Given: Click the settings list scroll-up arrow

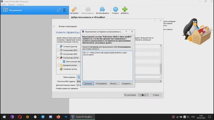Looking at the screenshot, I should [x=160, y=46].
